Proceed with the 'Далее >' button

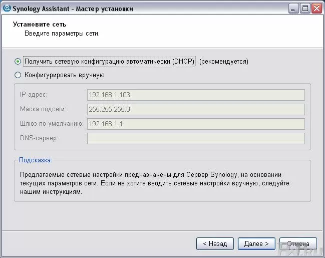point(256,243)
